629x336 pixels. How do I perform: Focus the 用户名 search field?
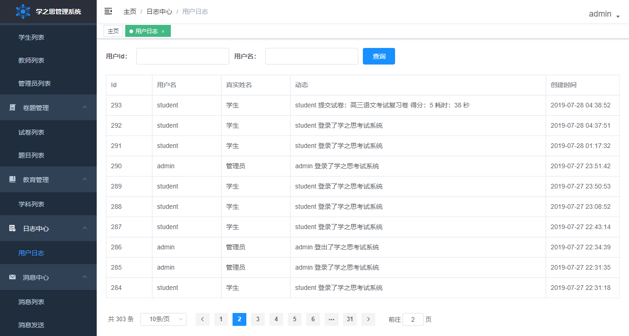point(311,56)
